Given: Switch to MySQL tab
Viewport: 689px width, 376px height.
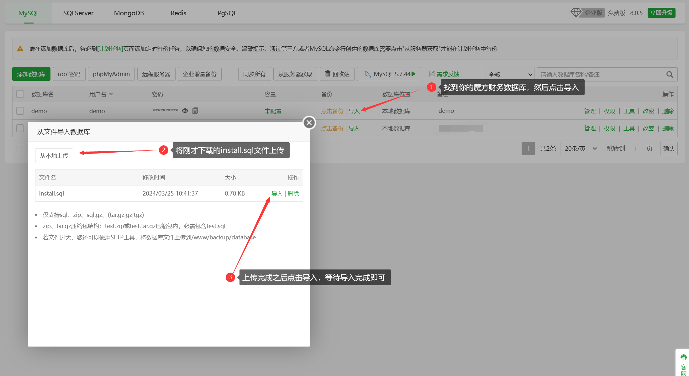Looking at the screenshot, I should point(29,13).
